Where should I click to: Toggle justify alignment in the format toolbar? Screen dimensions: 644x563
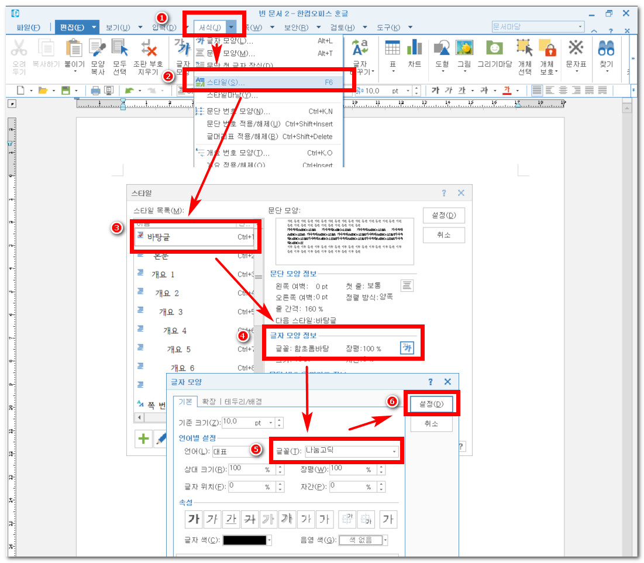tap(537, 91)
